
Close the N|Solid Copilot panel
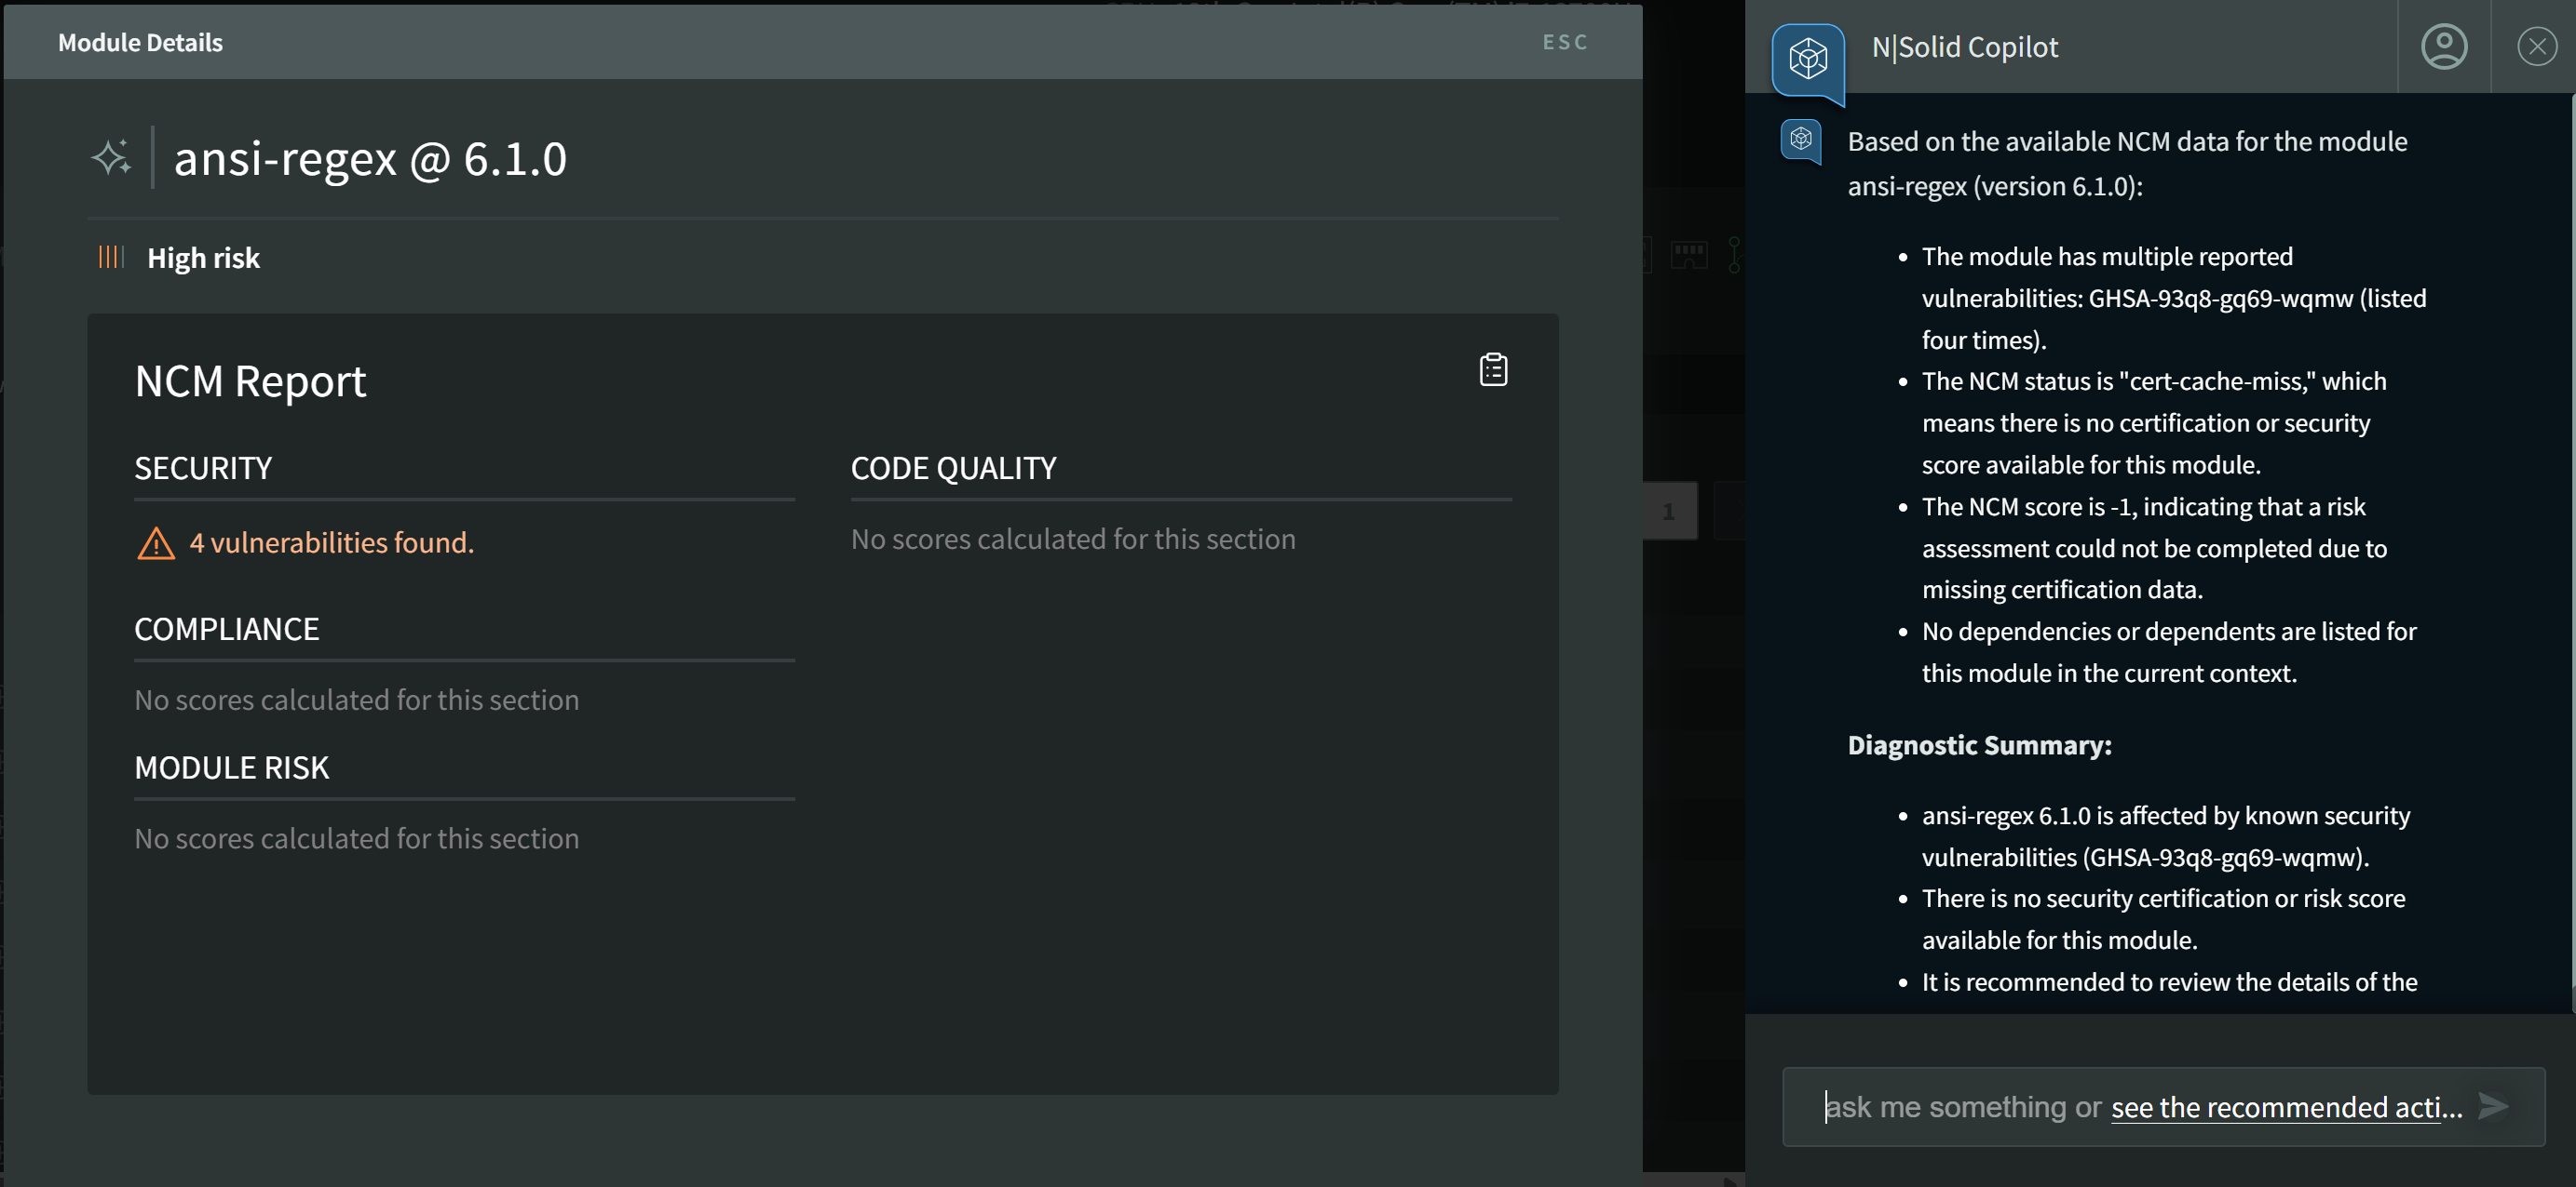pyautogui.click(x=2536, y=47)
